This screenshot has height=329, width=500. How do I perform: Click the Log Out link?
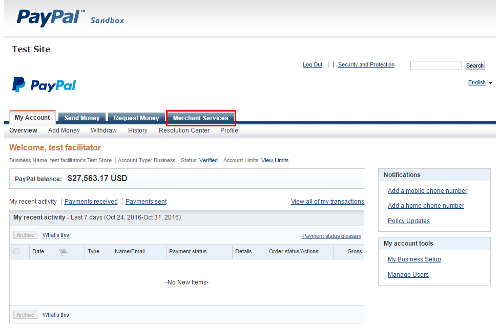(312, 64)
